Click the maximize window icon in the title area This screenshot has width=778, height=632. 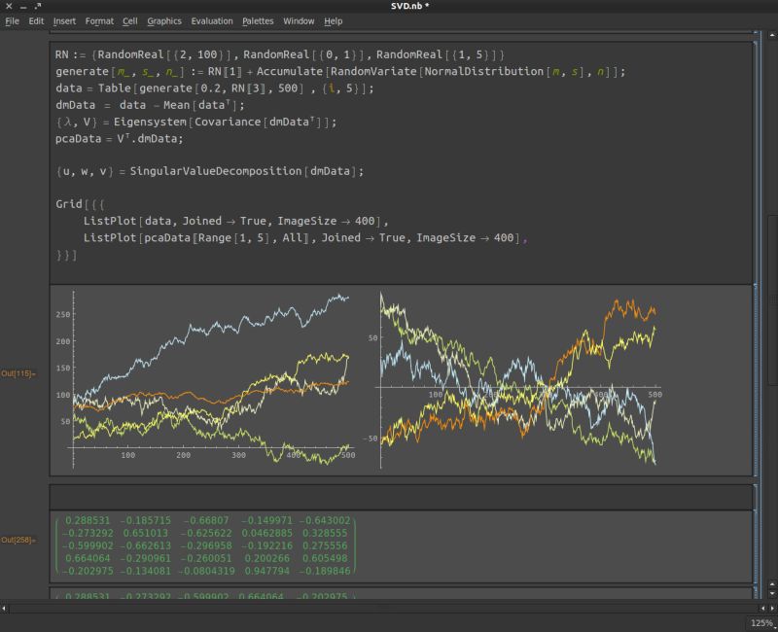(x=39, y=6)
